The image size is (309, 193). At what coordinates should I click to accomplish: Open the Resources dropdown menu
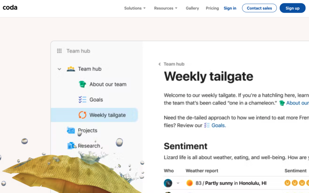[x=166, y=8]
